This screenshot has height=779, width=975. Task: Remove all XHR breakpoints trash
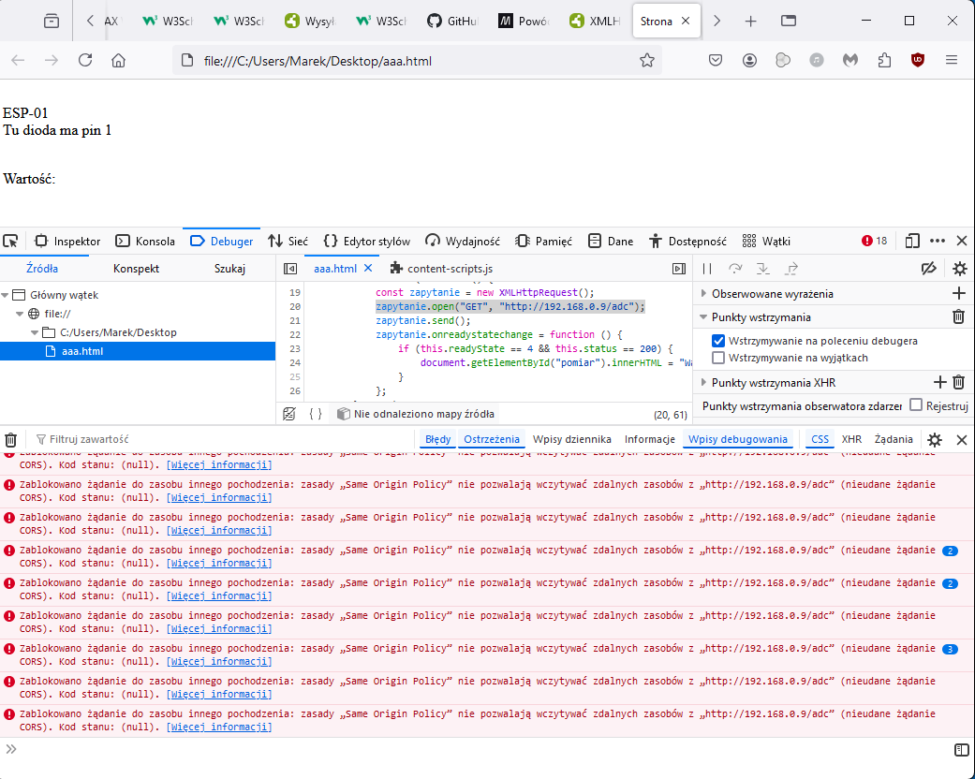(x=958, y=382)
